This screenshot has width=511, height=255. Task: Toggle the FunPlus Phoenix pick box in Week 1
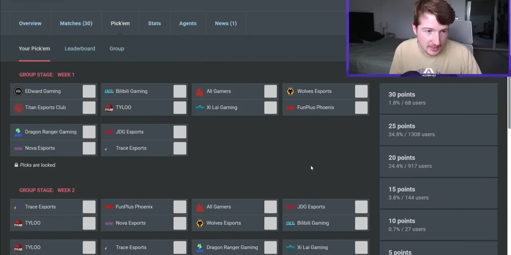361,108
